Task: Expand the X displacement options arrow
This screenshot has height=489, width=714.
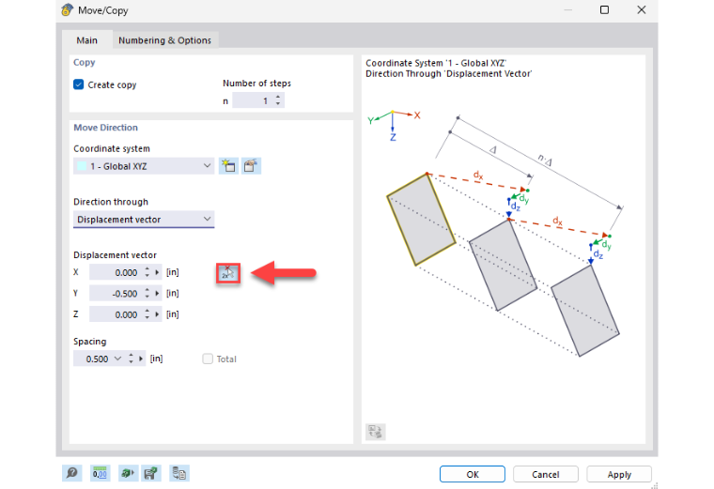Action: tap(157, 272)
